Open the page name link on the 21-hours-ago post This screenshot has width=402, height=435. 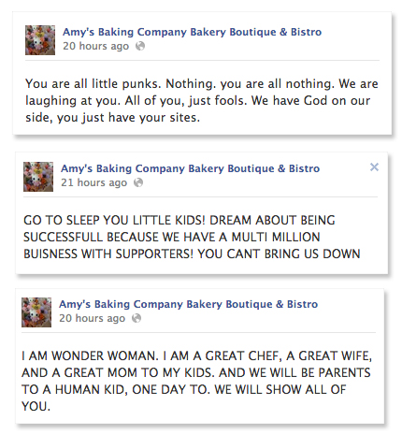click(x=190, y=168)
